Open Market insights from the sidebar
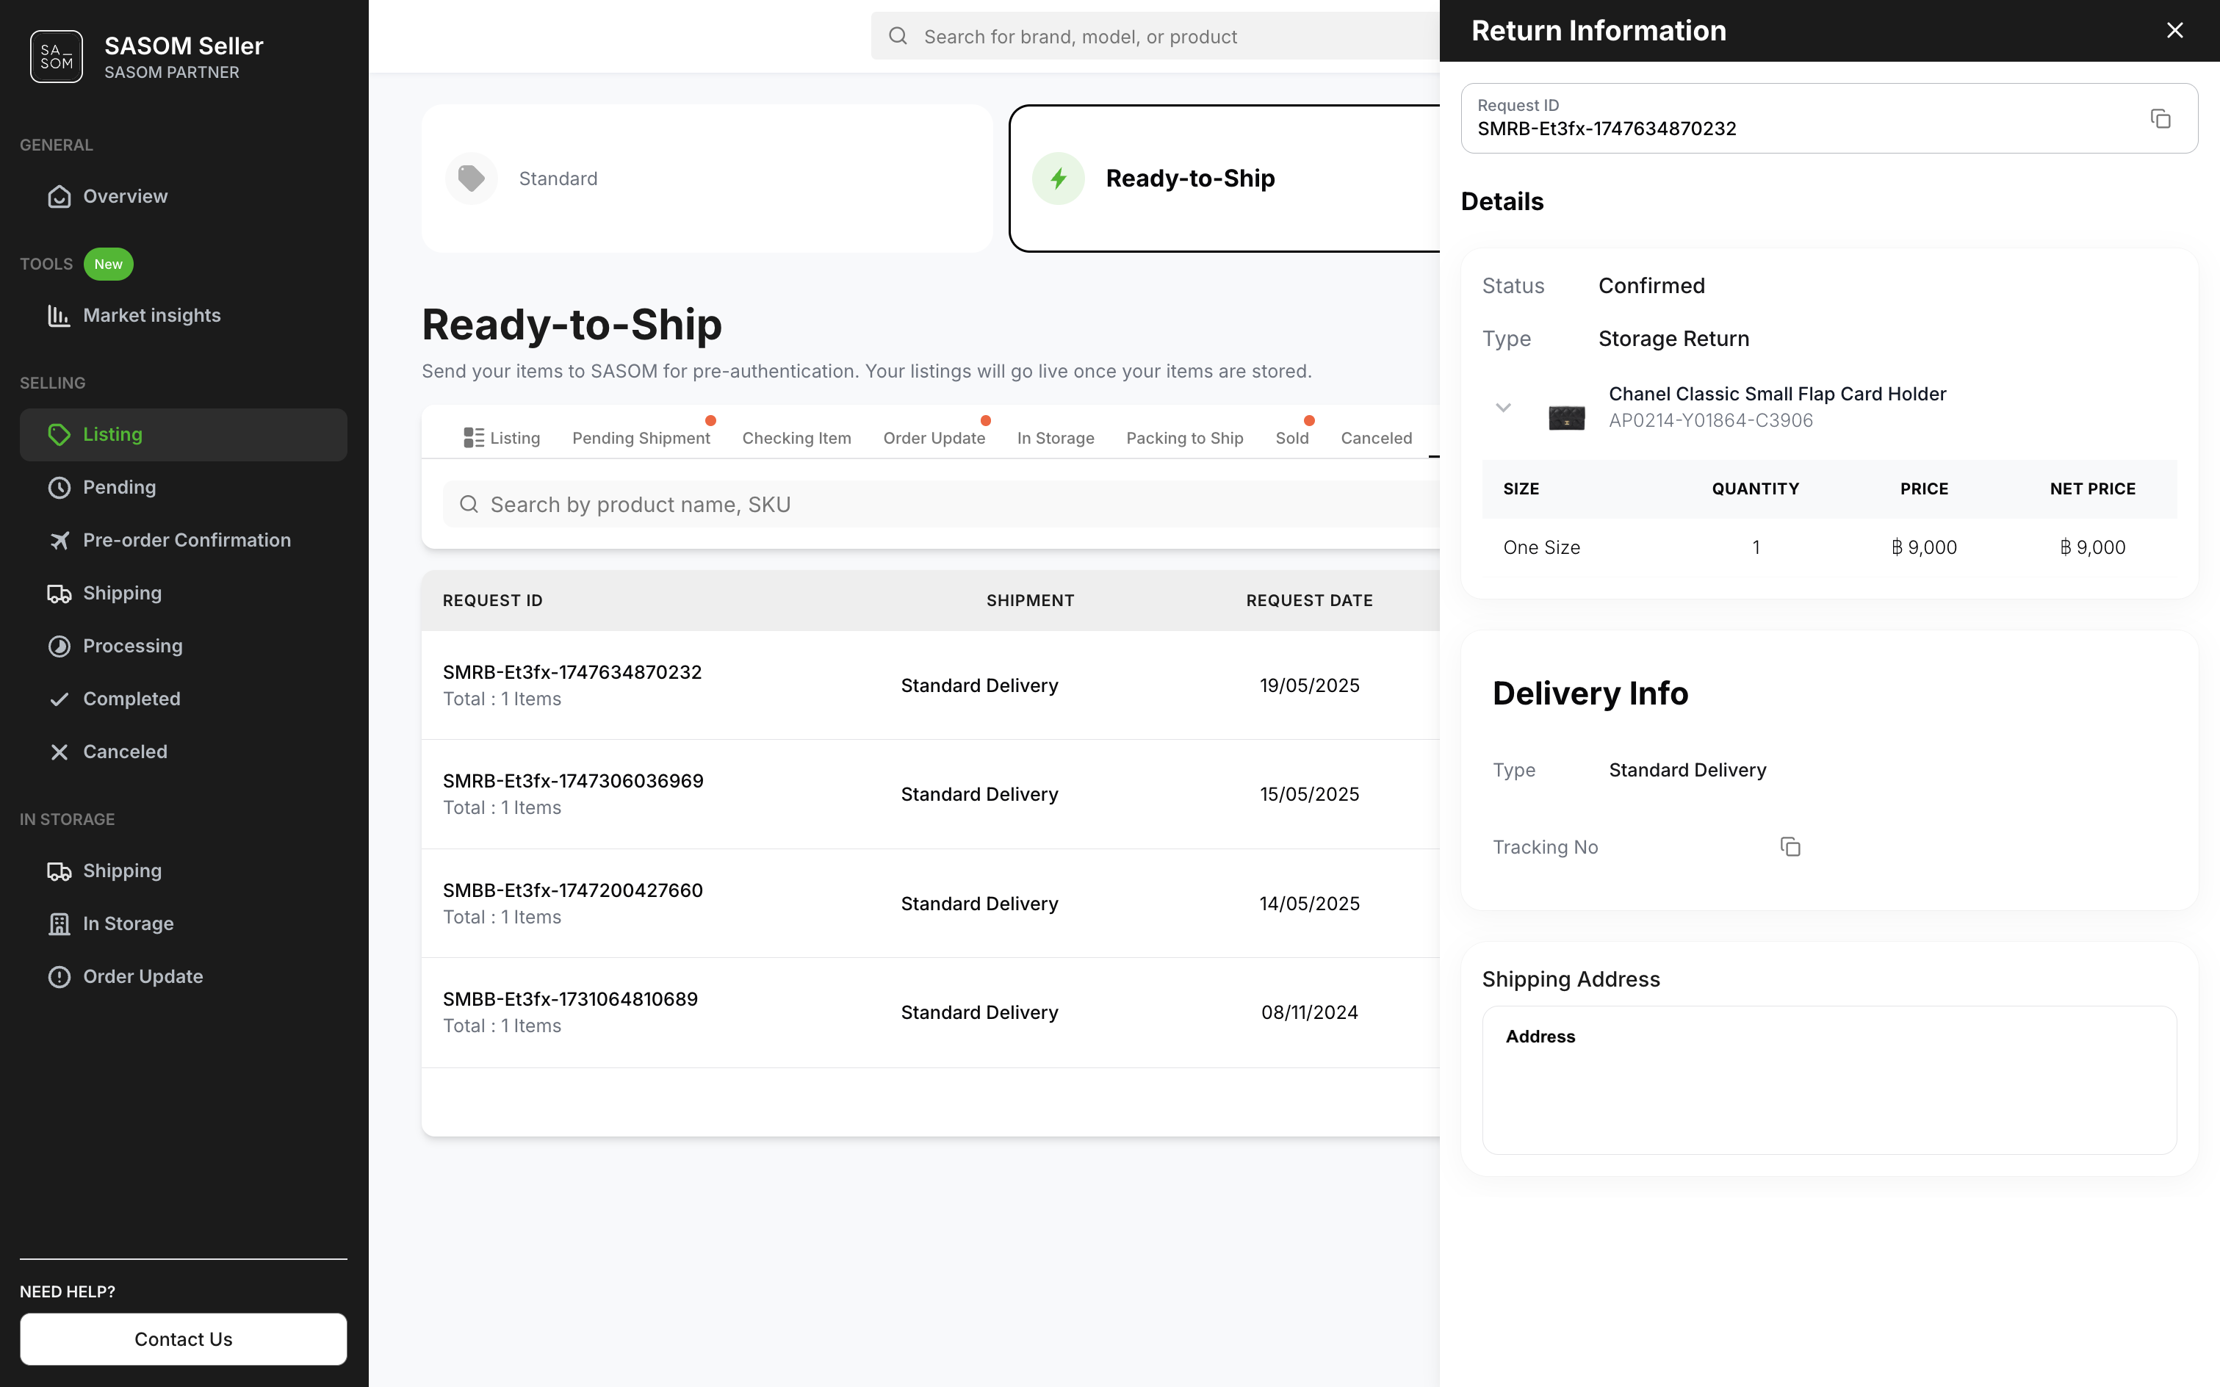 (x=151, y=316)
